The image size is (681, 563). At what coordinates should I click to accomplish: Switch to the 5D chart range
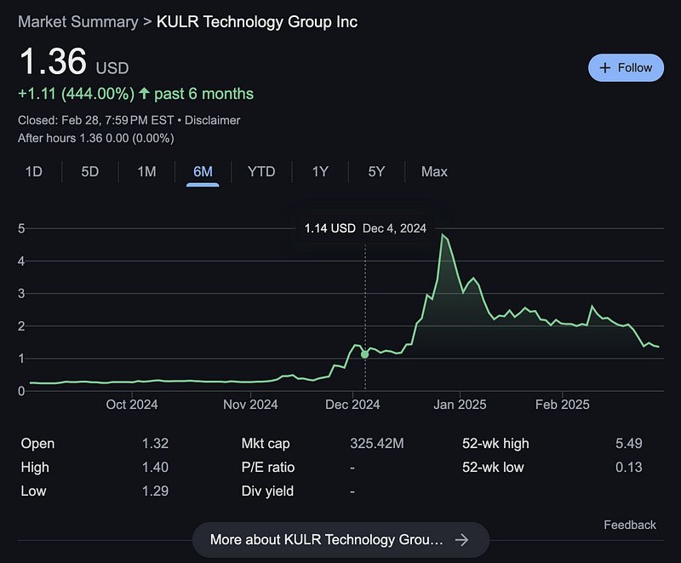tap(90, 171)
